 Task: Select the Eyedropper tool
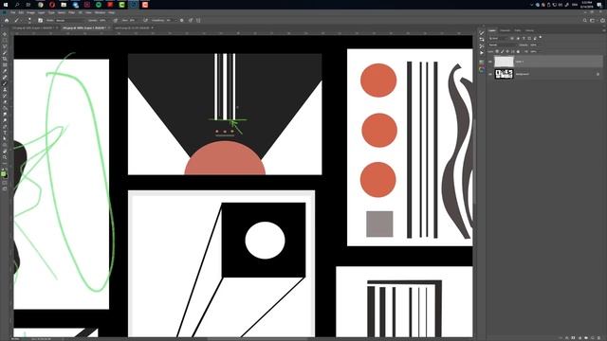click(x=5, y=71)
